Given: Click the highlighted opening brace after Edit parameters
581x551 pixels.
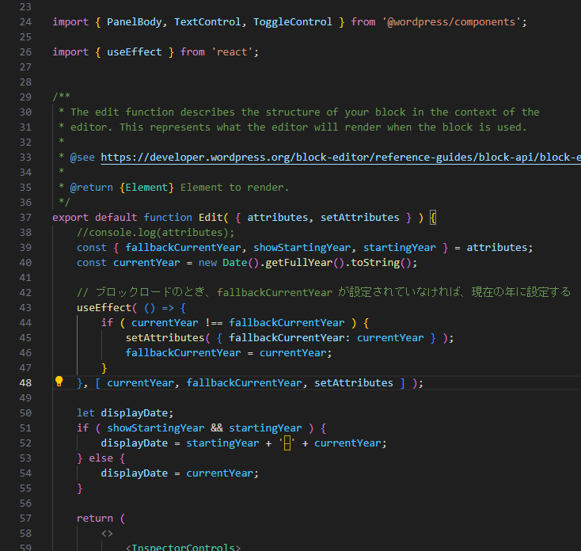Looking at the screenshot, I should (x=433, y=217).
